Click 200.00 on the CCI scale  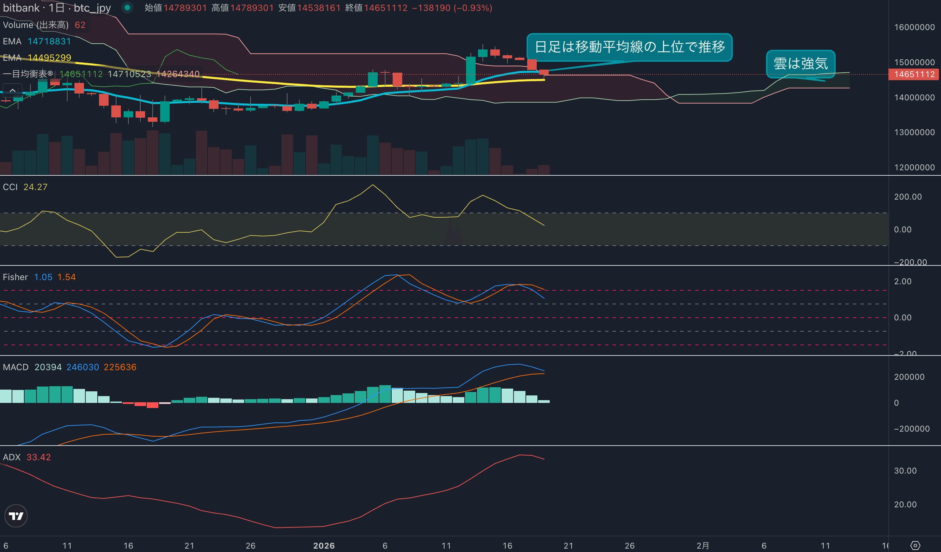(908, 197)
